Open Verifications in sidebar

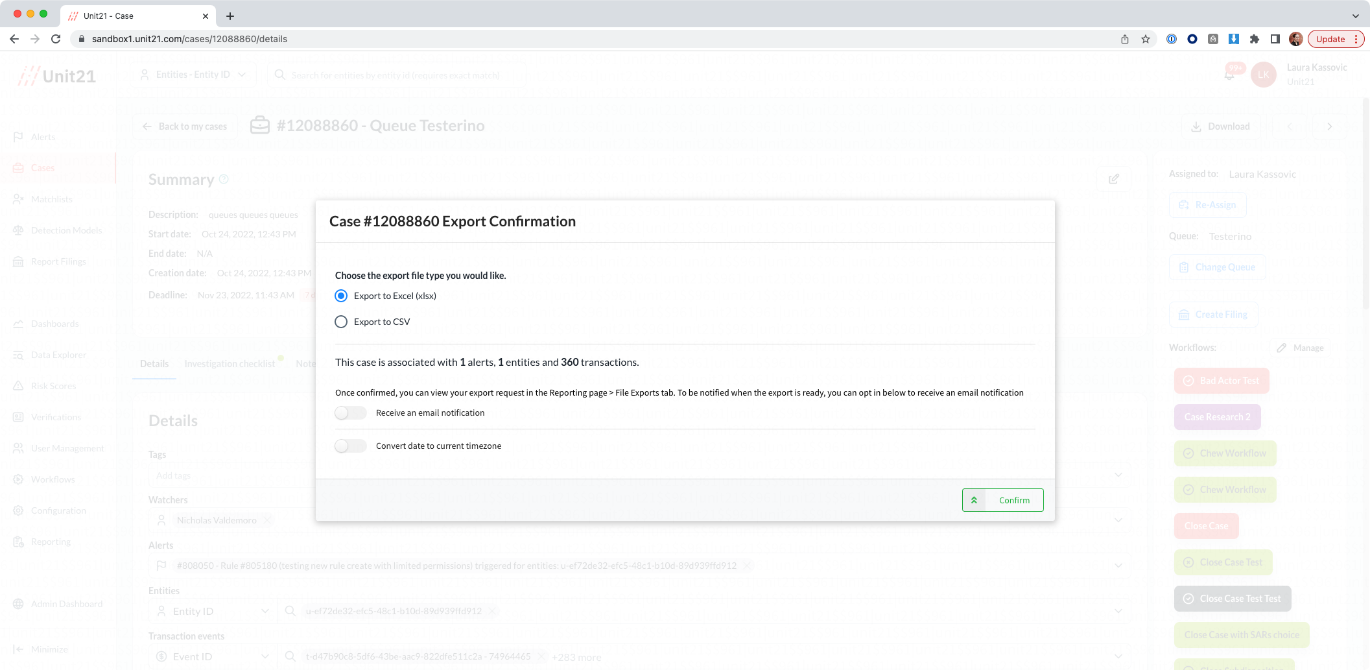click(56, 417)
